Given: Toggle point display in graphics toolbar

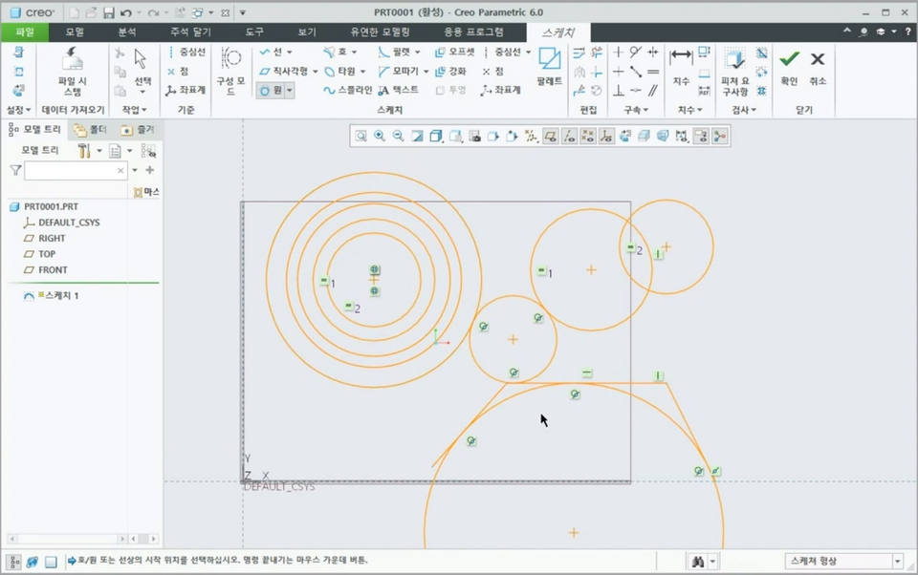Looking at the screenshot, I should point(588,136).
